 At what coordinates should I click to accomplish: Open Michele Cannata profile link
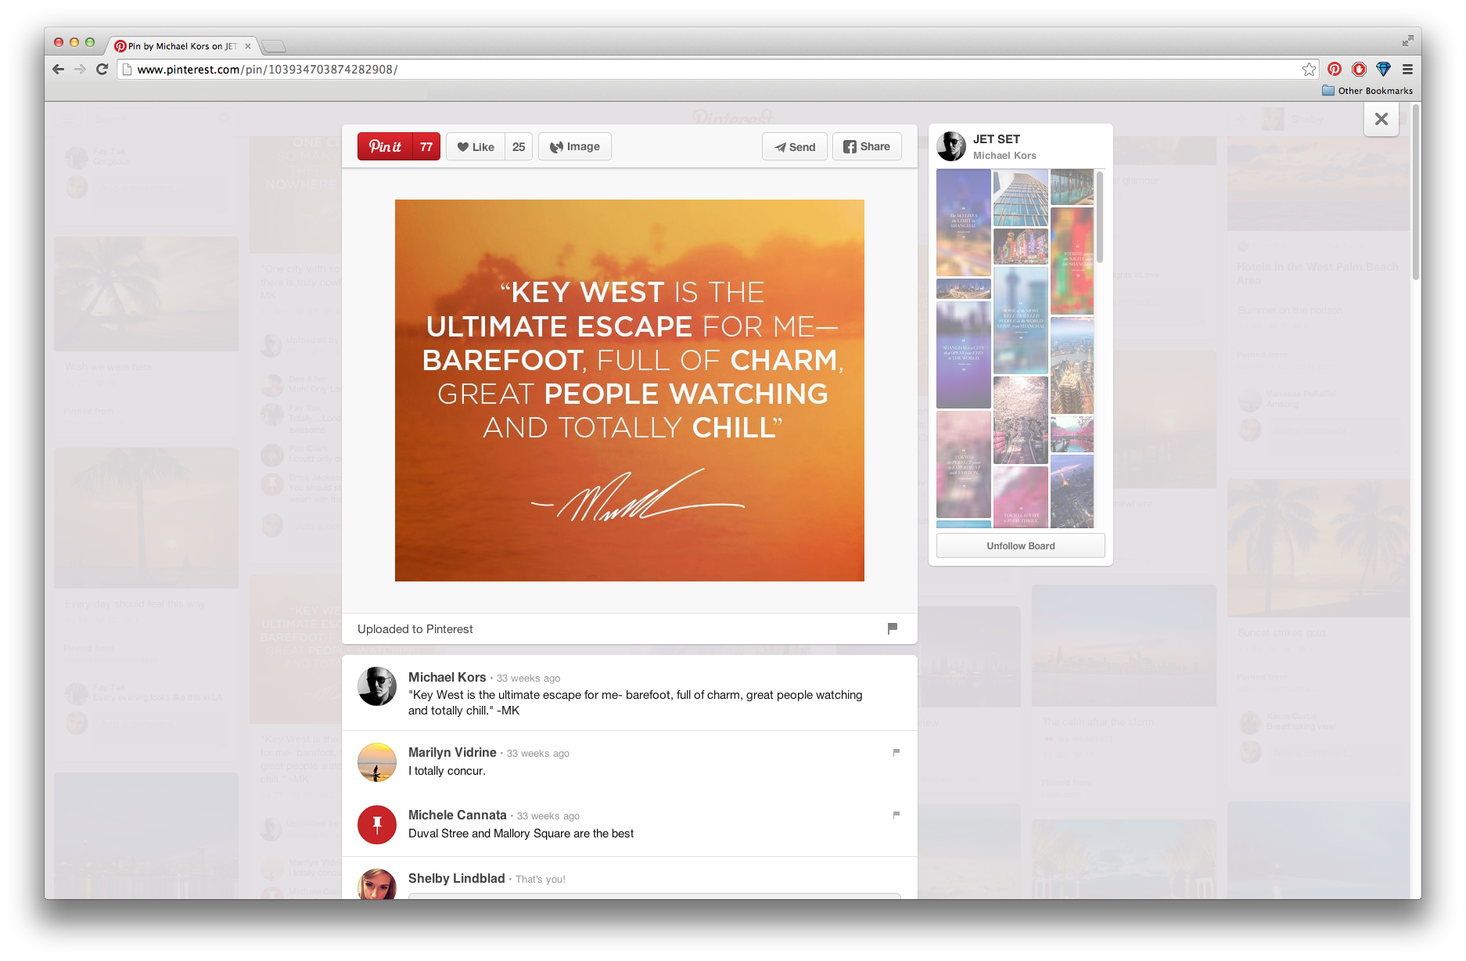click(457, 815)
